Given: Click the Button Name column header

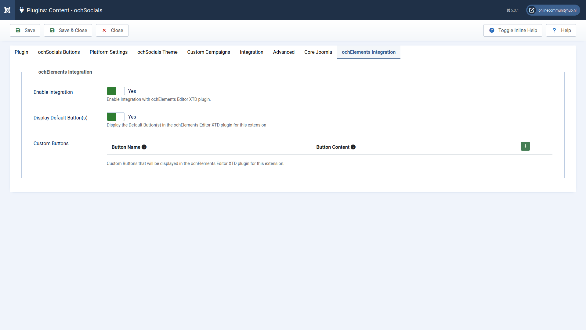Looking at the screenshot, I should pos(126,147).
